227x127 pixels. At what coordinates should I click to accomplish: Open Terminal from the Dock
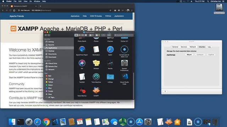[x=21, y=122]
